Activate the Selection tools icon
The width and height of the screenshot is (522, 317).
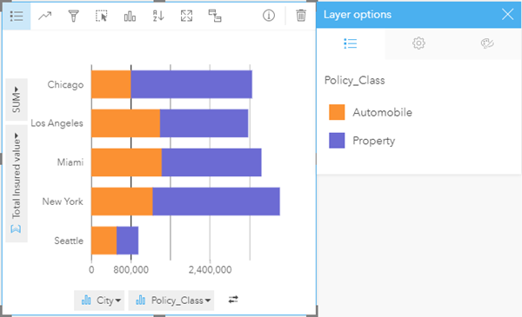102,16
